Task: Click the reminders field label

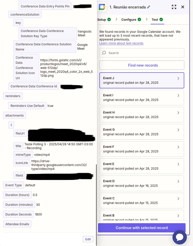Action: 13,96
